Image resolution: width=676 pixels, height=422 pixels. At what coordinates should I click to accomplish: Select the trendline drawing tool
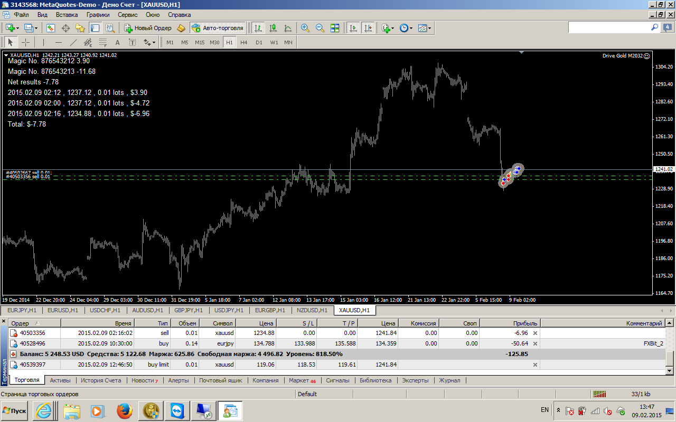coord(73,42)
